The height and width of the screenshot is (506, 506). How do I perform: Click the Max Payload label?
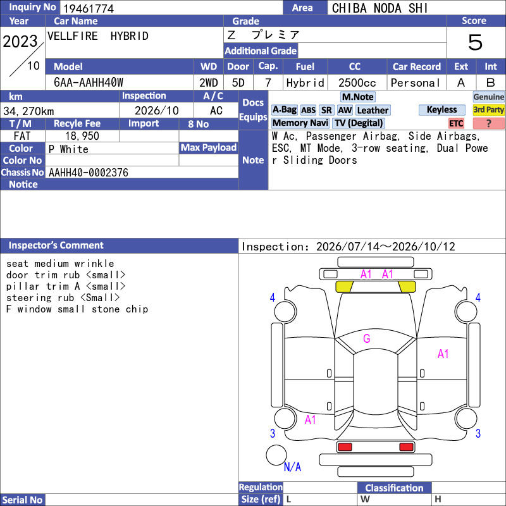pyautogui.click(x=209, y=148)
